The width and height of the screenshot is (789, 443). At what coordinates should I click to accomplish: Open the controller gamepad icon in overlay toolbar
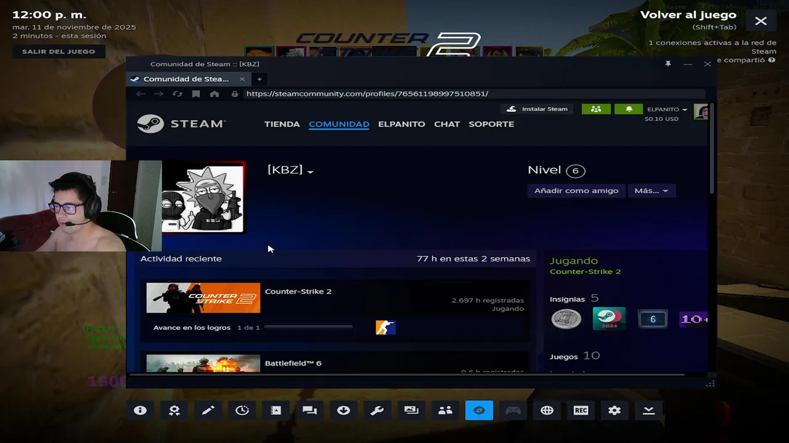pyautogui.click(x=513, y=410)
